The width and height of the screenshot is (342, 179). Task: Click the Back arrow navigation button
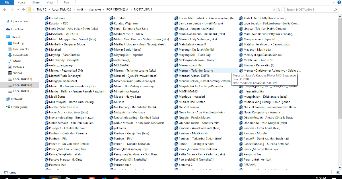5,9
